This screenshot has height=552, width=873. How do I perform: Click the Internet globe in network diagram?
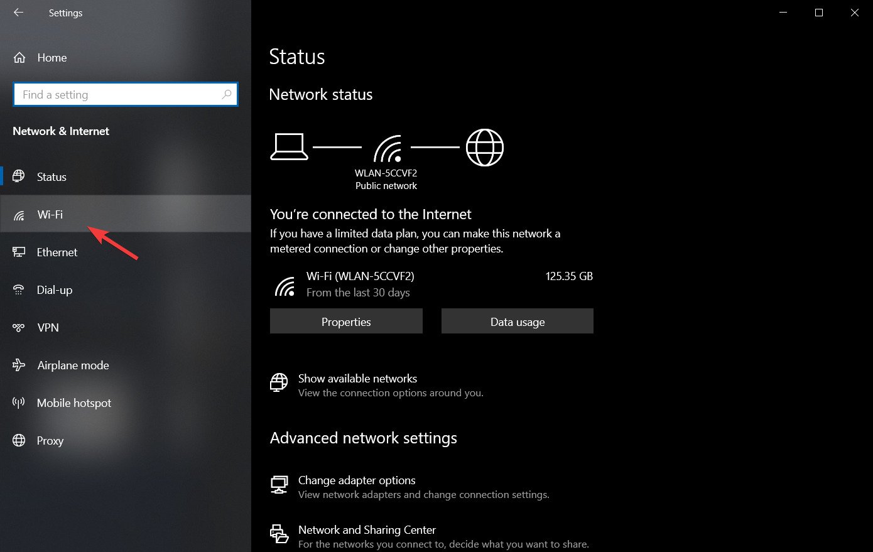(485, 148)
